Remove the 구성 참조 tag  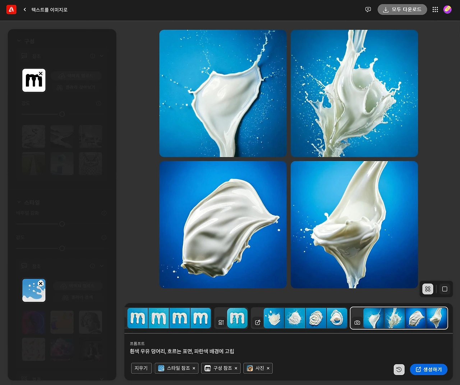[236, 368]
